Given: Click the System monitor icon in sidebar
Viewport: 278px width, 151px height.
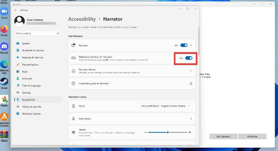Looking at the screenshot, I should (18, 43).
